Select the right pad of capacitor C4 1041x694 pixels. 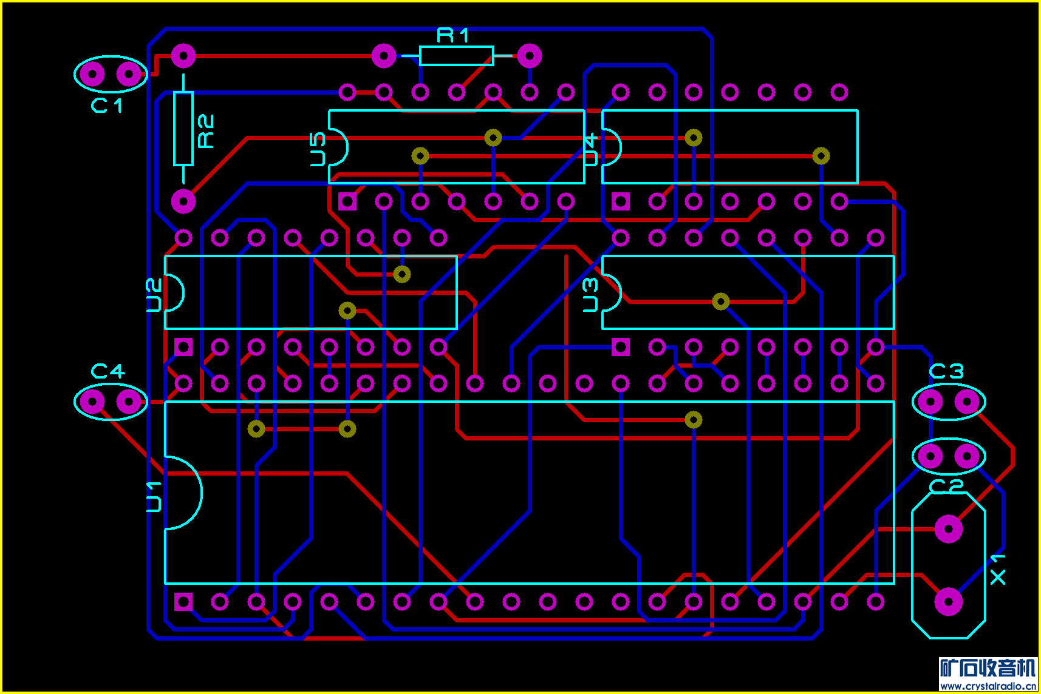point(129,402)
